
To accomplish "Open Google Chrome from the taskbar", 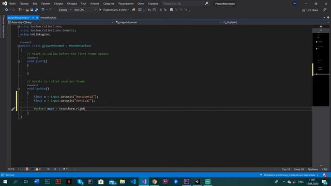I will pyautogui.click(x=154, y=181).
